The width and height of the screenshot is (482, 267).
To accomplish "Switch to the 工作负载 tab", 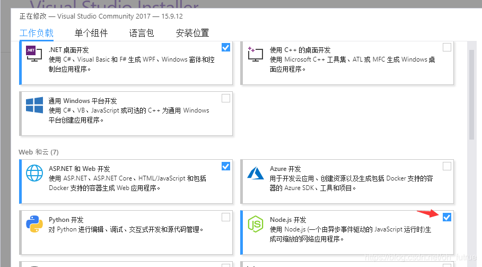I will (x=37, y=33).
